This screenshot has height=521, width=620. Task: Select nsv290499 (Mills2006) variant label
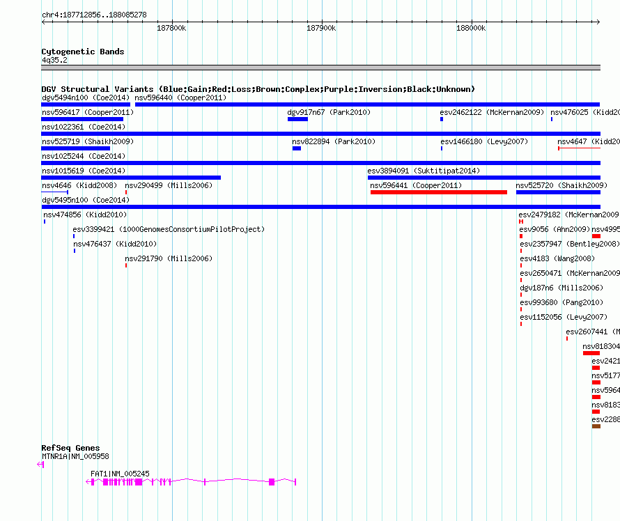point(169,185)
